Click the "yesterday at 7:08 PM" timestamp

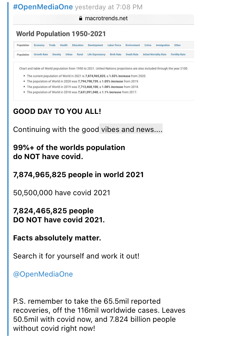[109, 7]
